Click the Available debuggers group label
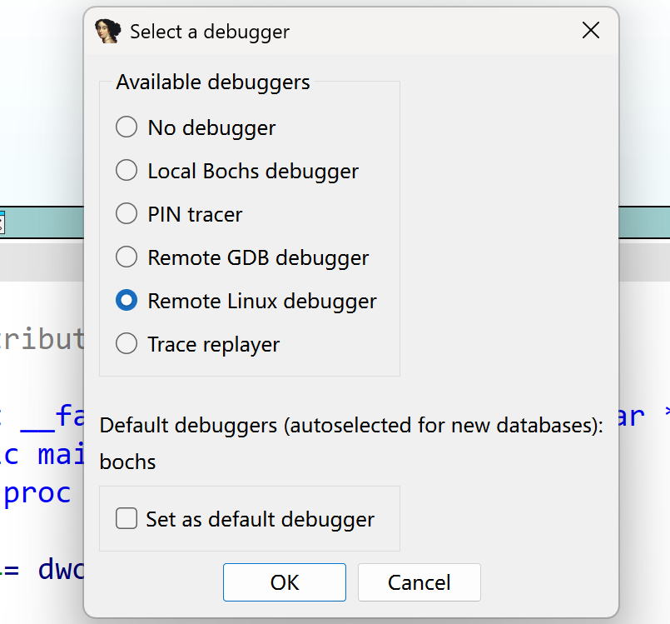This screenshot has height=624, width=670. pos(213,82)
